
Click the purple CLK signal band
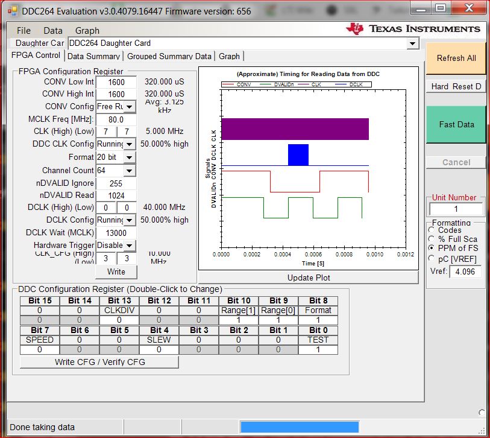point(295,129)
